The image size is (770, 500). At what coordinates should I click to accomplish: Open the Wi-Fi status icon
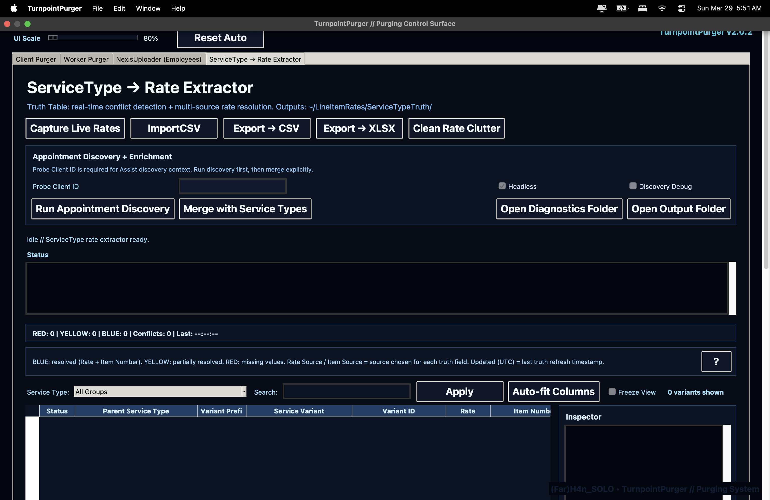tap(662, 8)
